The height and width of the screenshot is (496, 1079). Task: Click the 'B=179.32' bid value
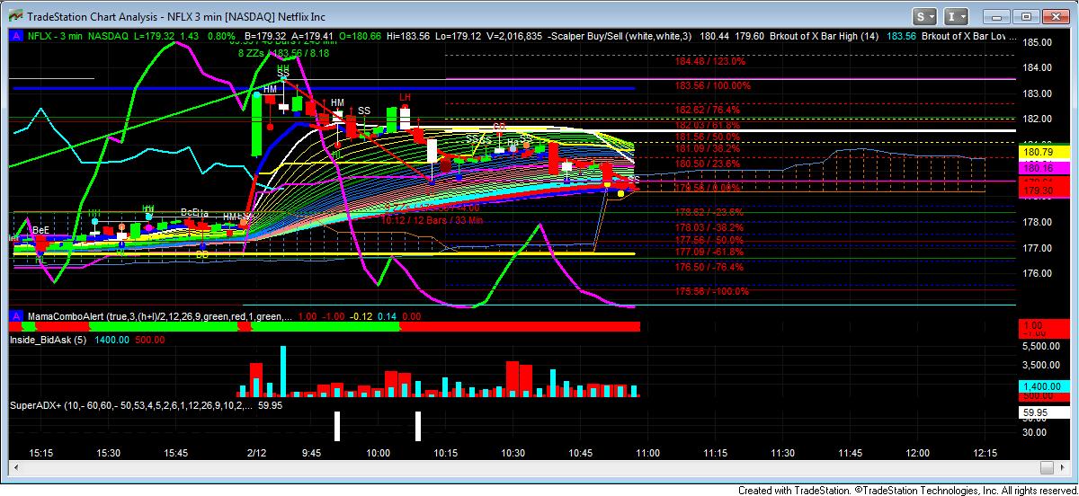265,37
